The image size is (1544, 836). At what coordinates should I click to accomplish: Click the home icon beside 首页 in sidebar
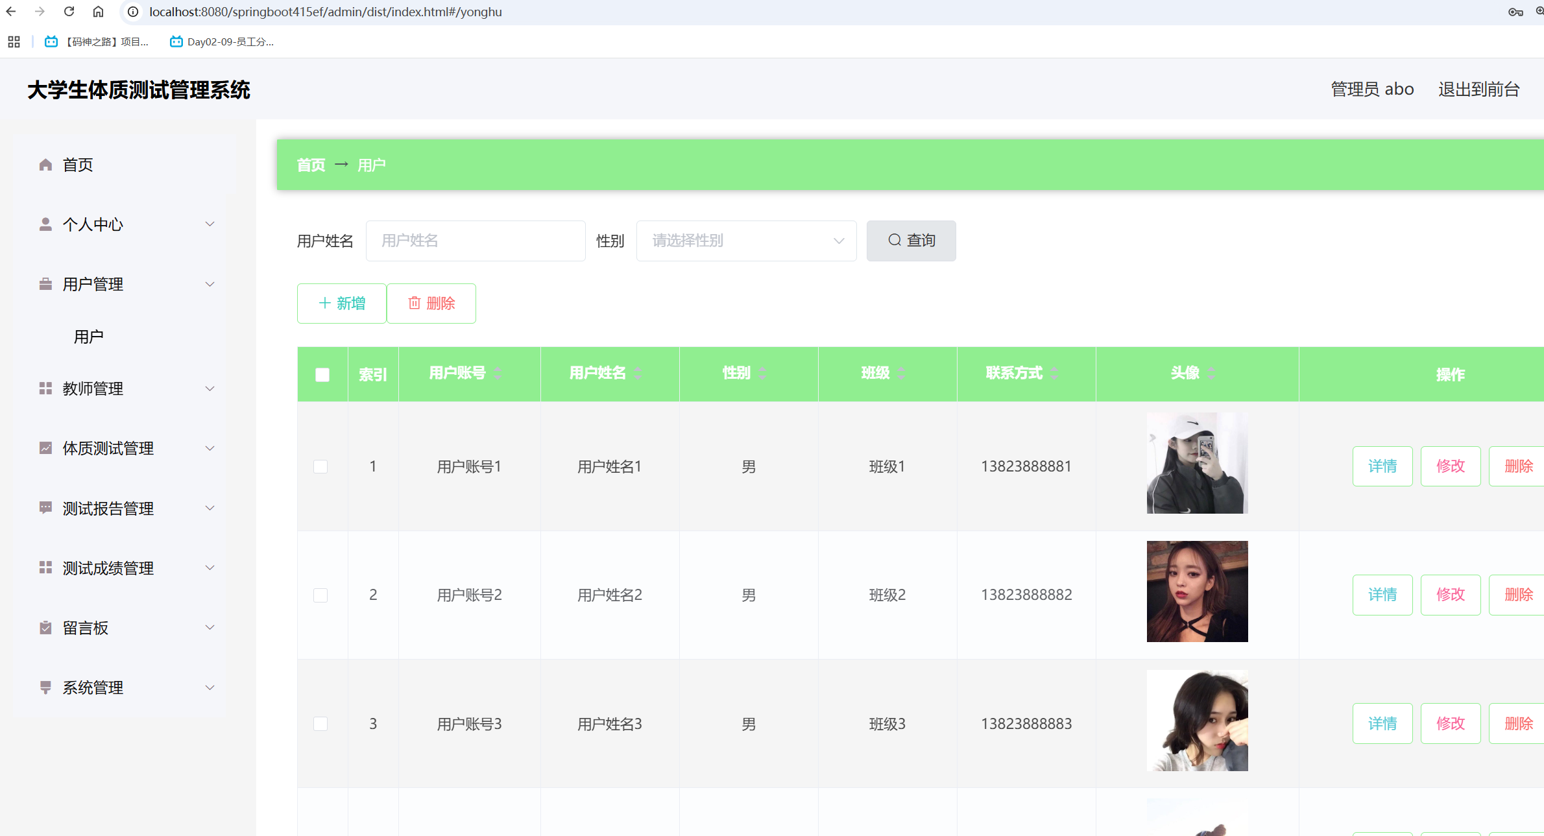[x=45, y=165]
